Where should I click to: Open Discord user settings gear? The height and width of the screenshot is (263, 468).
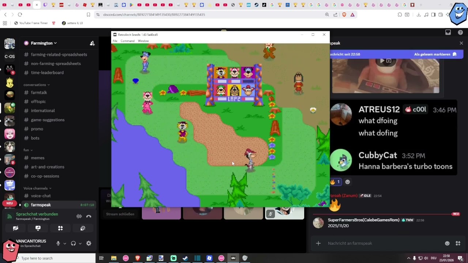(88, 243)
